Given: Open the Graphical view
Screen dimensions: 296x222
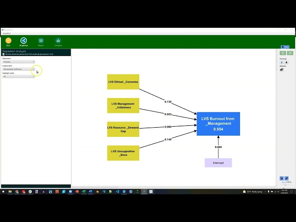Looking at the screenshot, I should coord(24,41).
